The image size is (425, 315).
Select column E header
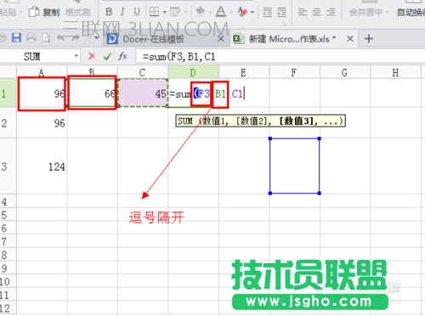point(244,73)
